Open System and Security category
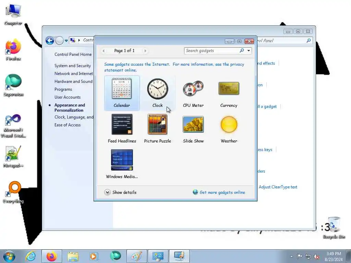Image resolution: width=351 pixels, height=263 pixels. [x=73, y=65]
